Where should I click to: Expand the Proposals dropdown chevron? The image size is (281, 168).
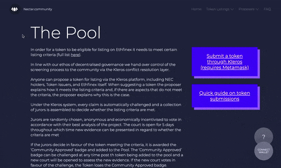(257, 9)
